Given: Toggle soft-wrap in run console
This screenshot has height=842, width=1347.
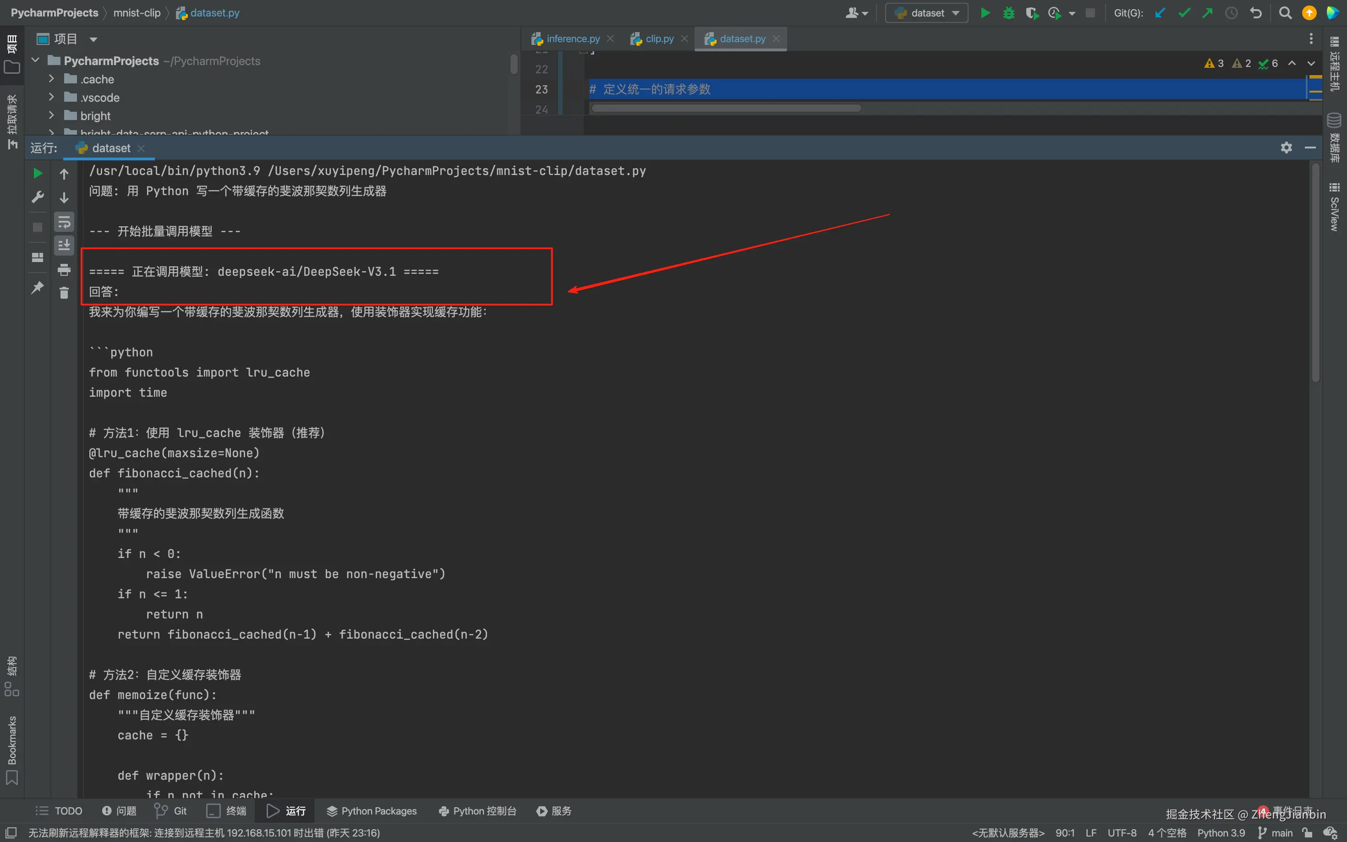Looking at the screenshot, I should click(64, 222).
